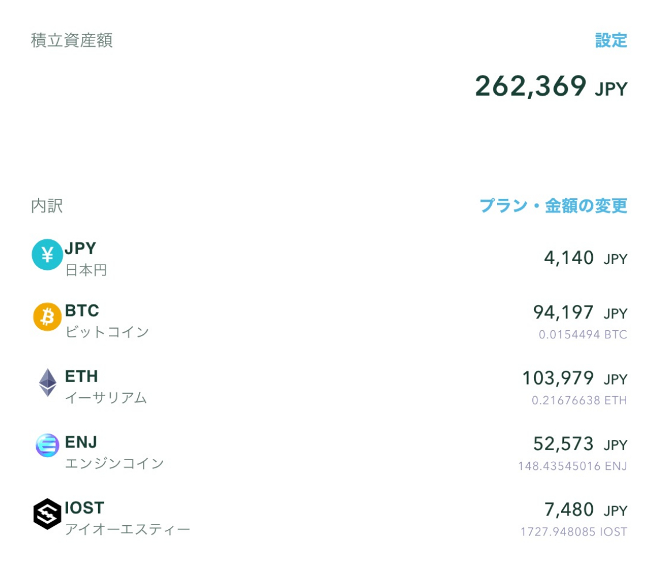The width and height of the screenshot is (651, 569).
Task: Click the 7,480 JPY IOST value
Action: pos(585,510)
